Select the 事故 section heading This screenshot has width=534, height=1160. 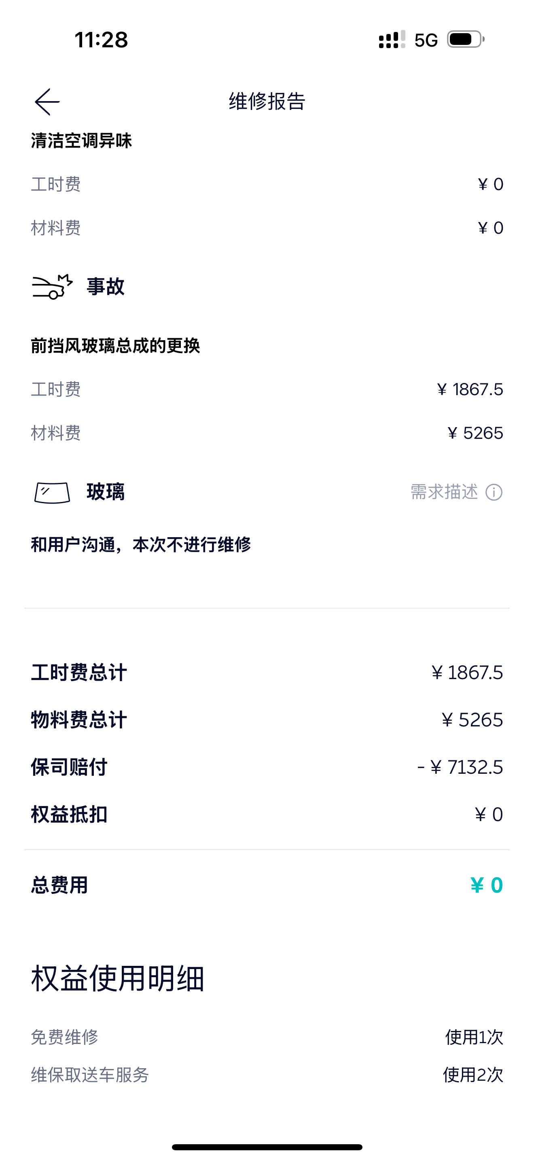coord(105,286)
